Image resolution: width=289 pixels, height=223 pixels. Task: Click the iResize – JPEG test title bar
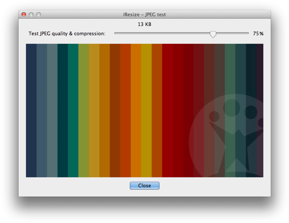point(144,14)
